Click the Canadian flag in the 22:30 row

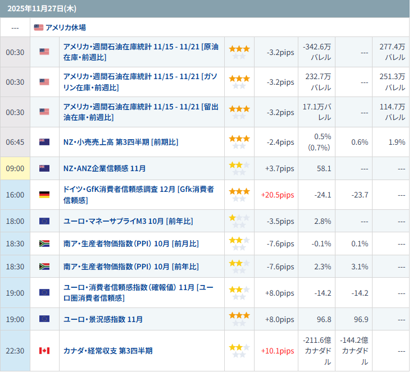[x=44, y=351]
